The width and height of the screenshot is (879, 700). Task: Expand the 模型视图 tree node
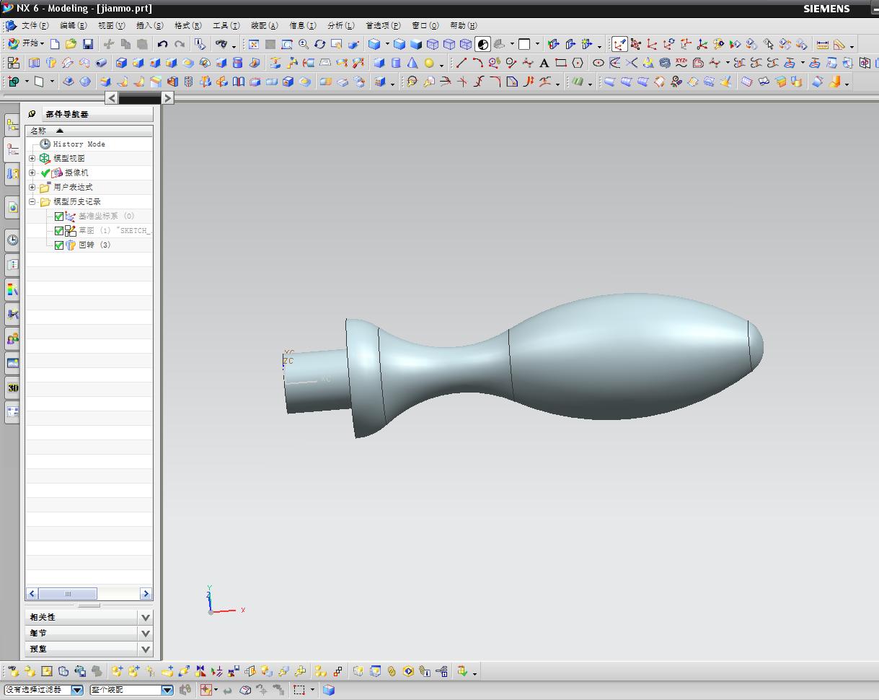pos(32,158)
